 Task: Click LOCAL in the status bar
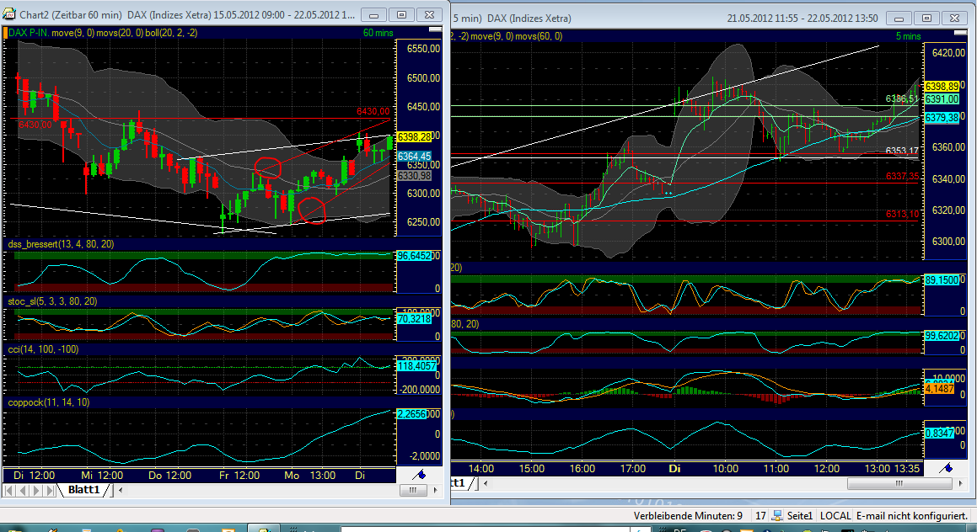pyautogui.click(x=835, y=516)
